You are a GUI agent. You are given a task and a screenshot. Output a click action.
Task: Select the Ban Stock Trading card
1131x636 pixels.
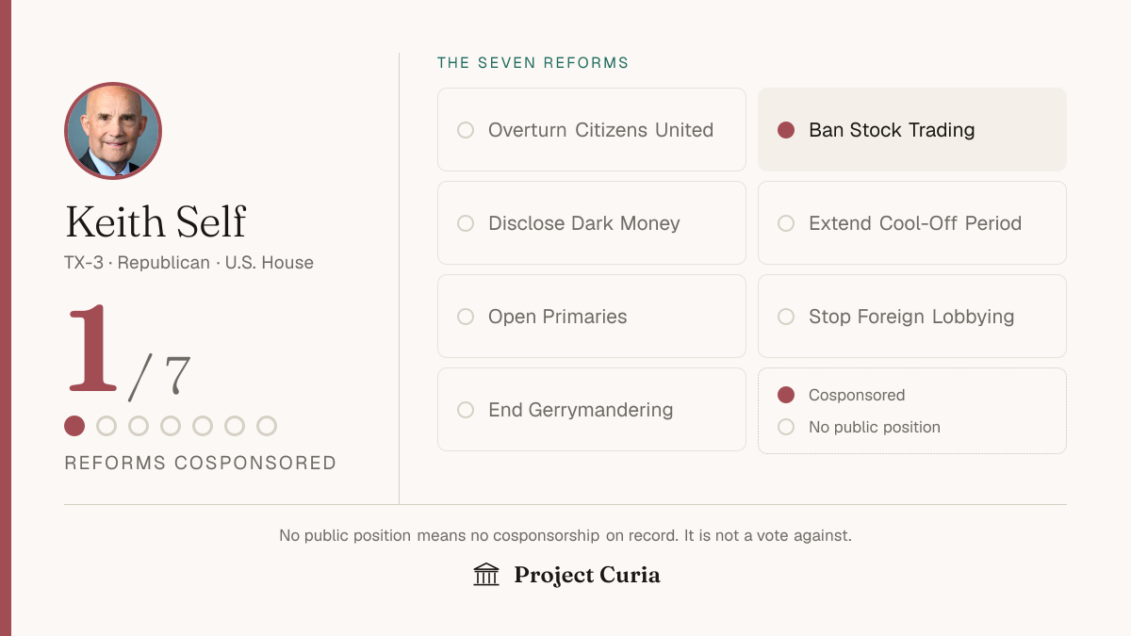[912, 130]
